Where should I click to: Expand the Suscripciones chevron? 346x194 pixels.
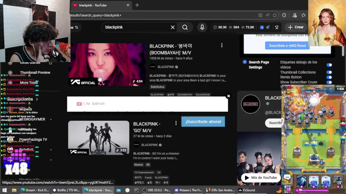click(x=37, y=99)
